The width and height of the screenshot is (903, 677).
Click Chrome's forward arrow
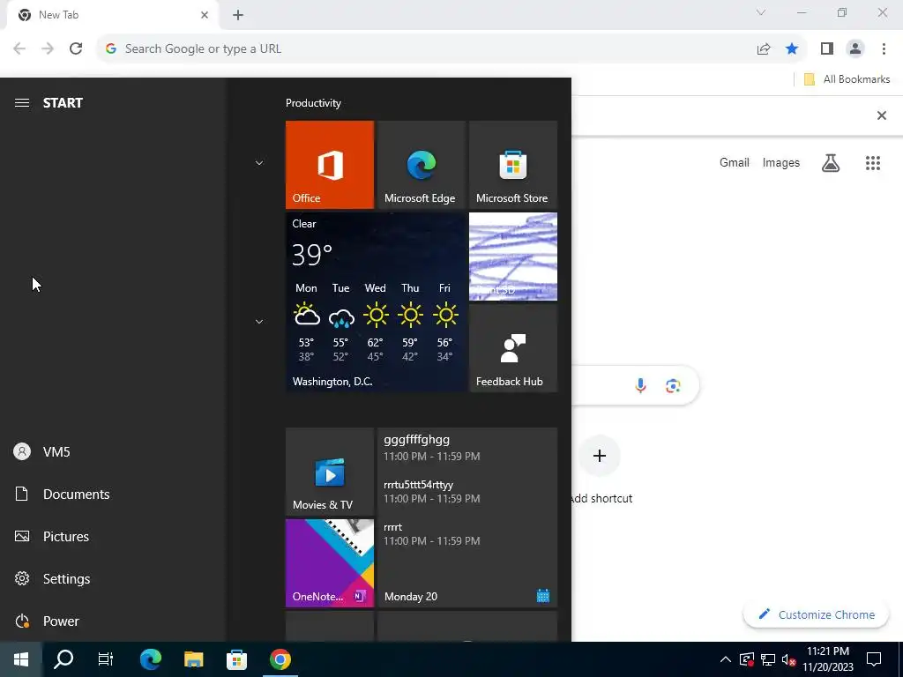48,48
